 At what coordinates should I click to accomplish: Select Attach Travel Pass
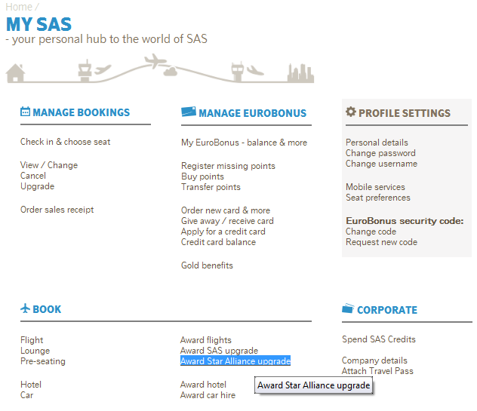pos(377,371)
